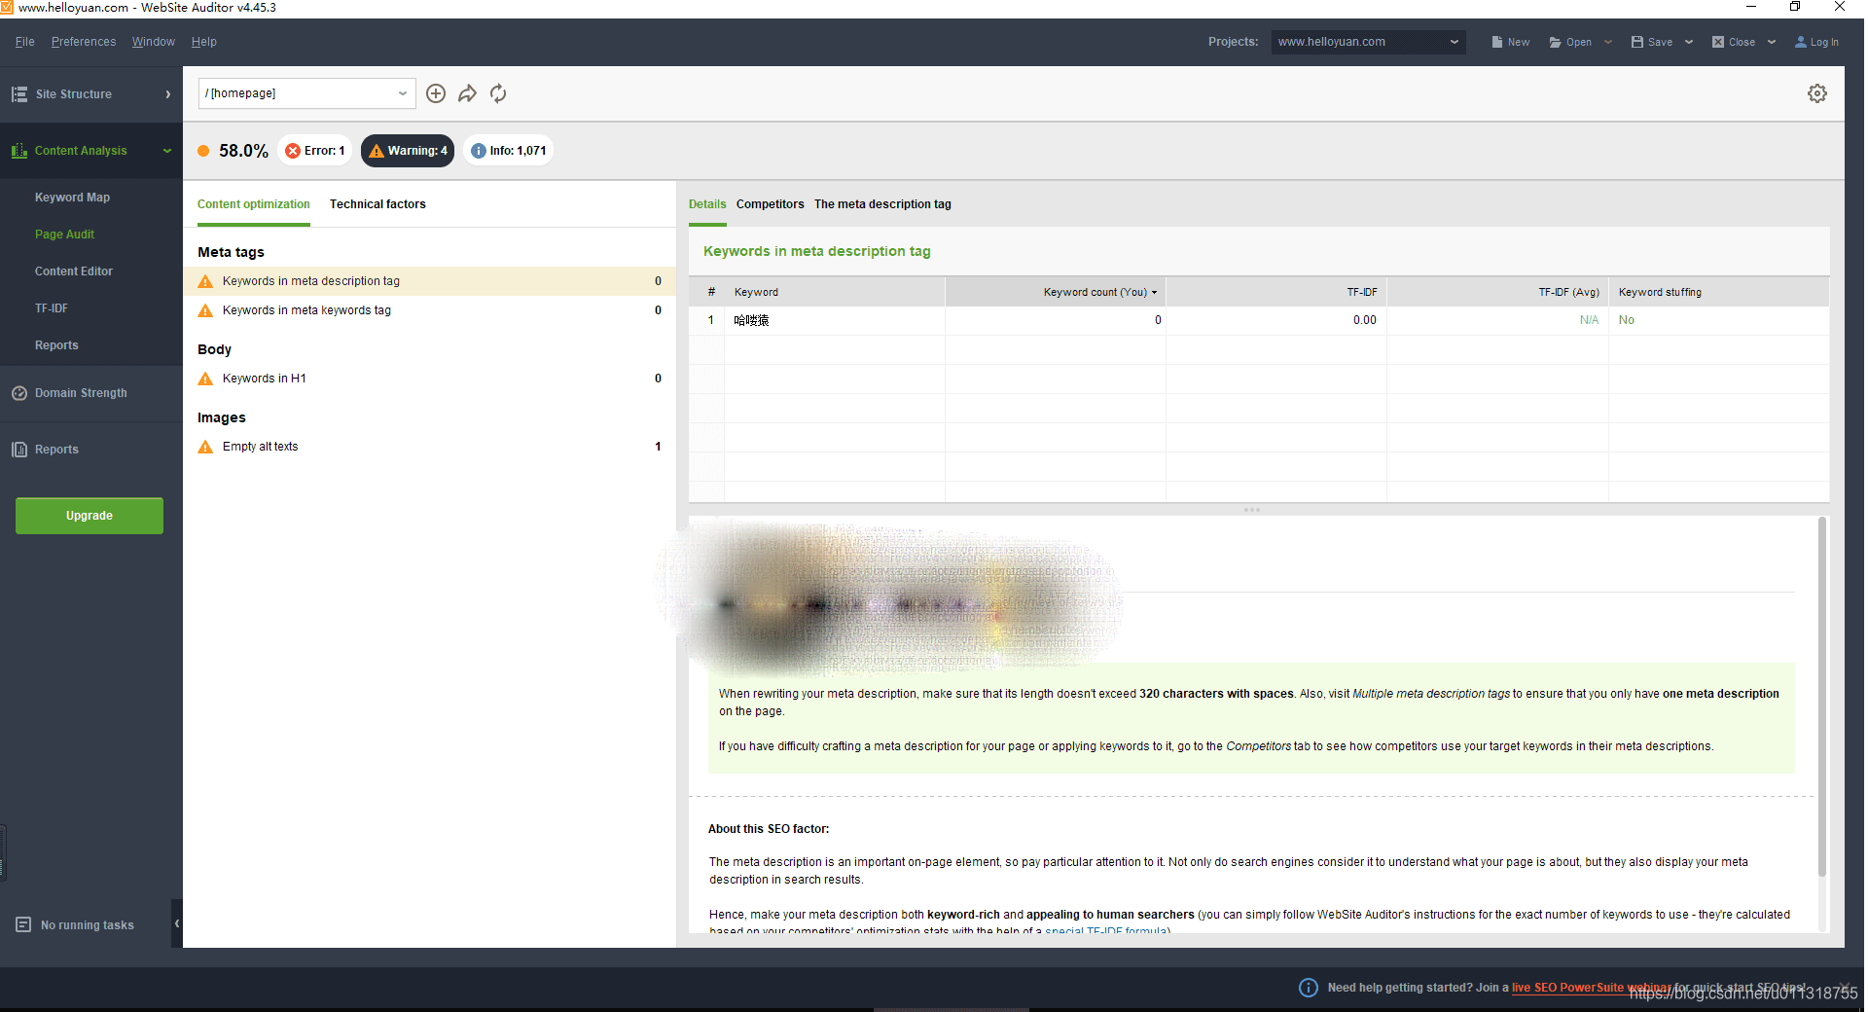Click the pane splitter dots handle
This screenshot has height=1012, width=1868.
(1252, 510)
